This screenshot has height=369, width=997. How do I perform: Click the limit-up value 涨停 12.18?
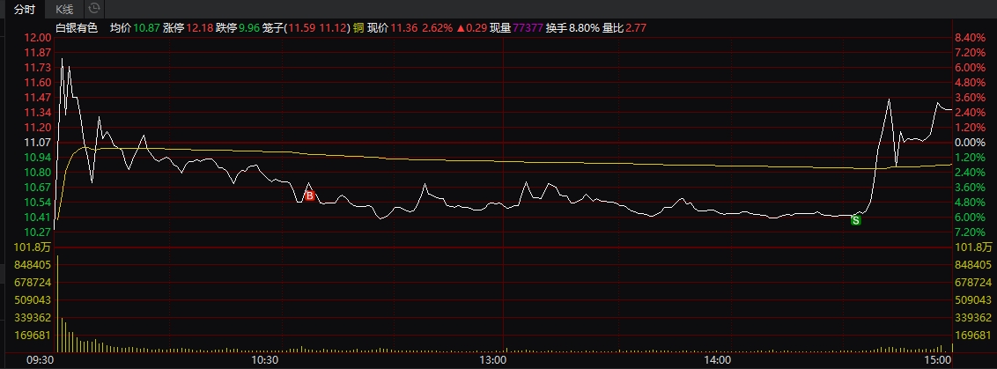tap(188, 28)
